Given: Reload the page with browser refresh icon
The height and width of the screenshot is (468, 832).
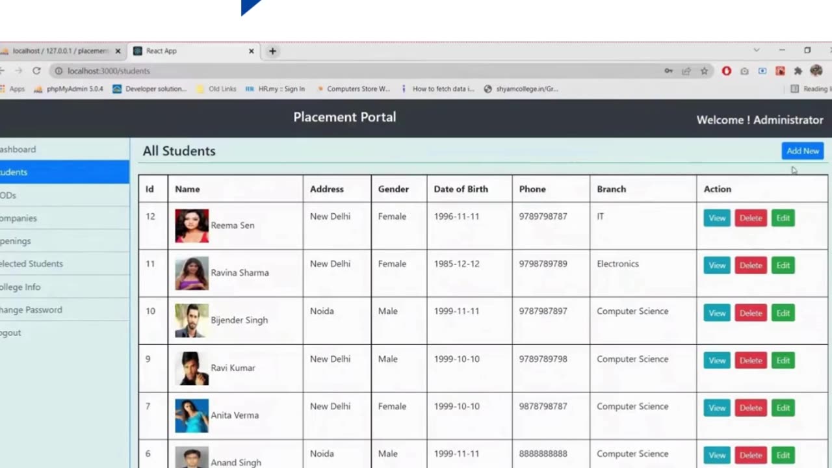Looking at the screenshot, I should coord(36,71).
